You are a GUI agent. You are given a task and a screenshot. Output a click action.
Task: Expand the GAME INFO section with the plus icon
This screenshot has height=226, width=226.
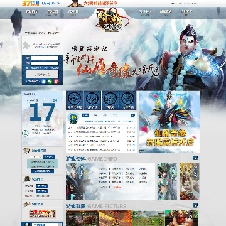[x=196, y=158]
